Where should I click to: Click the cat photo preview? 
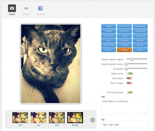pos(51,64)
